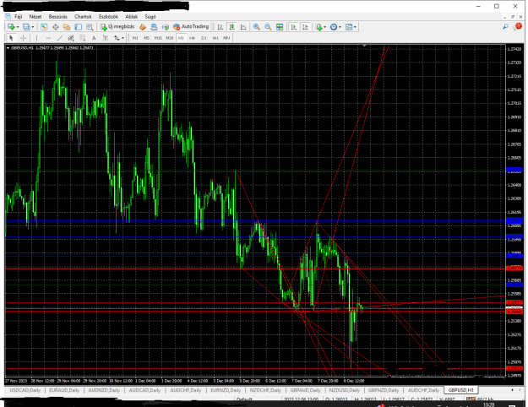Open the MetaEditor book icon
528x407 pixels.
tap(143, 27)
